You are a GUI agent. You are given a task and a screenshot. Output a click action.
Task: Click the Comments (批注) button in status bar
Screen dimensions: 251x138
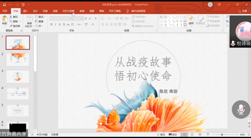point(173,135)
